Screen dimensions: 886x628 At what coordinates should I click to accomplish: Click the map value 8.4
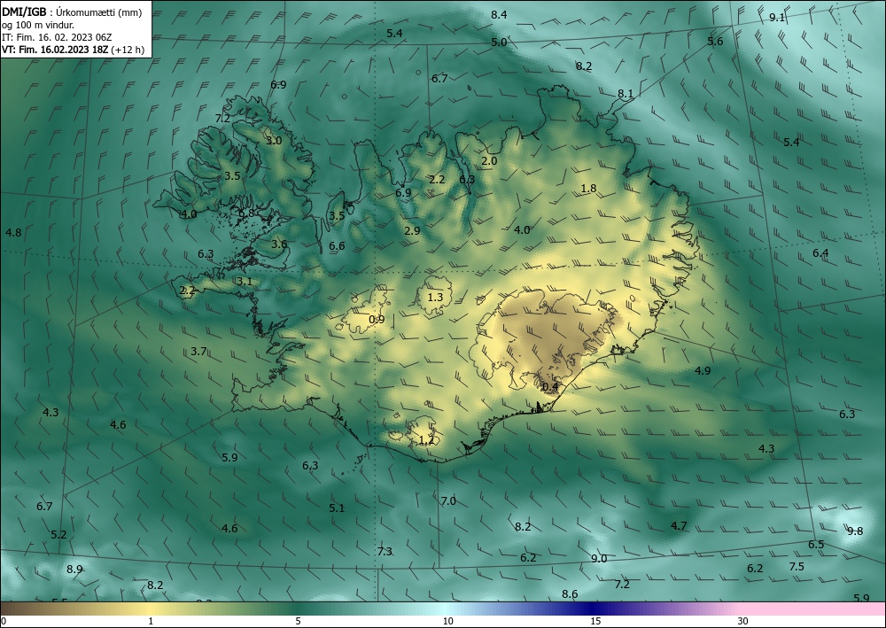tap(499, 15)
